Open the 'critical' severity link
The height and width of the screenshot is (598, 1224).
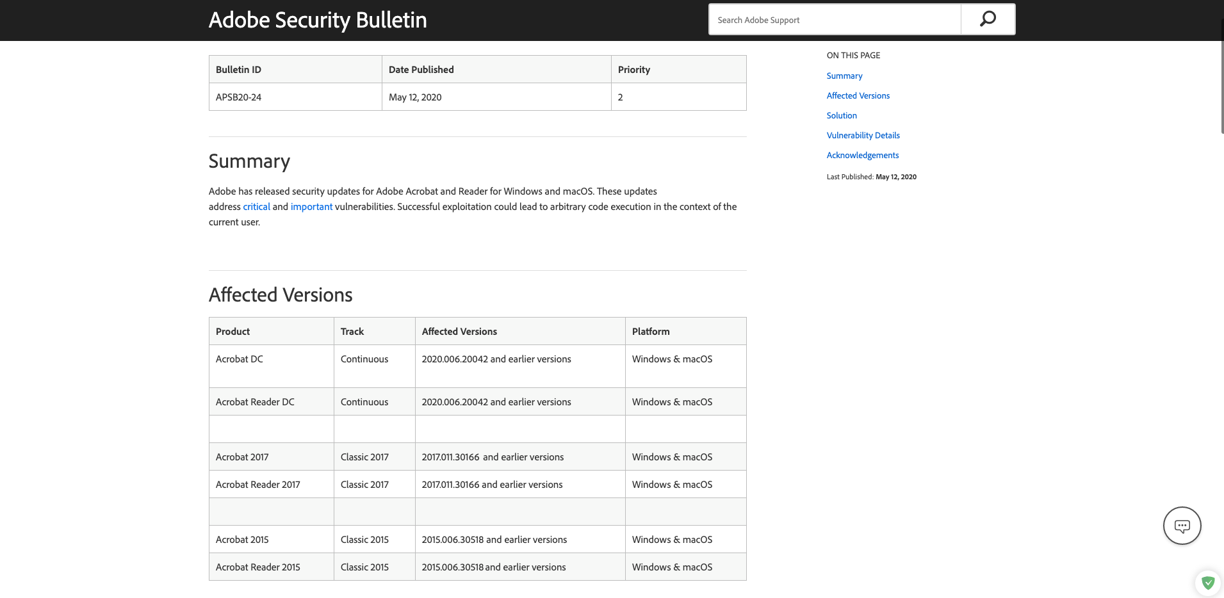[256, 207]
